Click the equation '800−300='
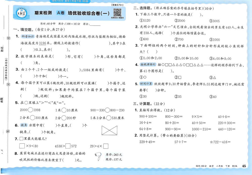The image size is (252, 175). 174,116
